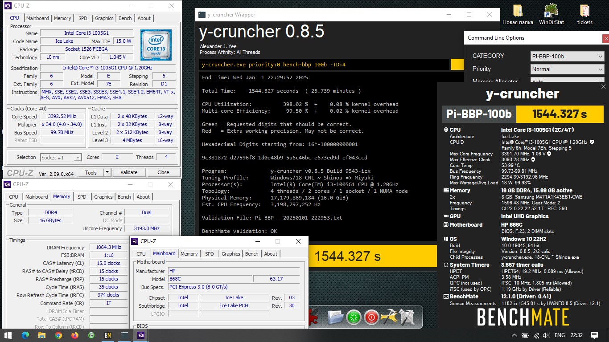Viewport: 609px width, 342px height.
Task: Click the Max TDP 15.0 W value
Action: click(123, 41)
